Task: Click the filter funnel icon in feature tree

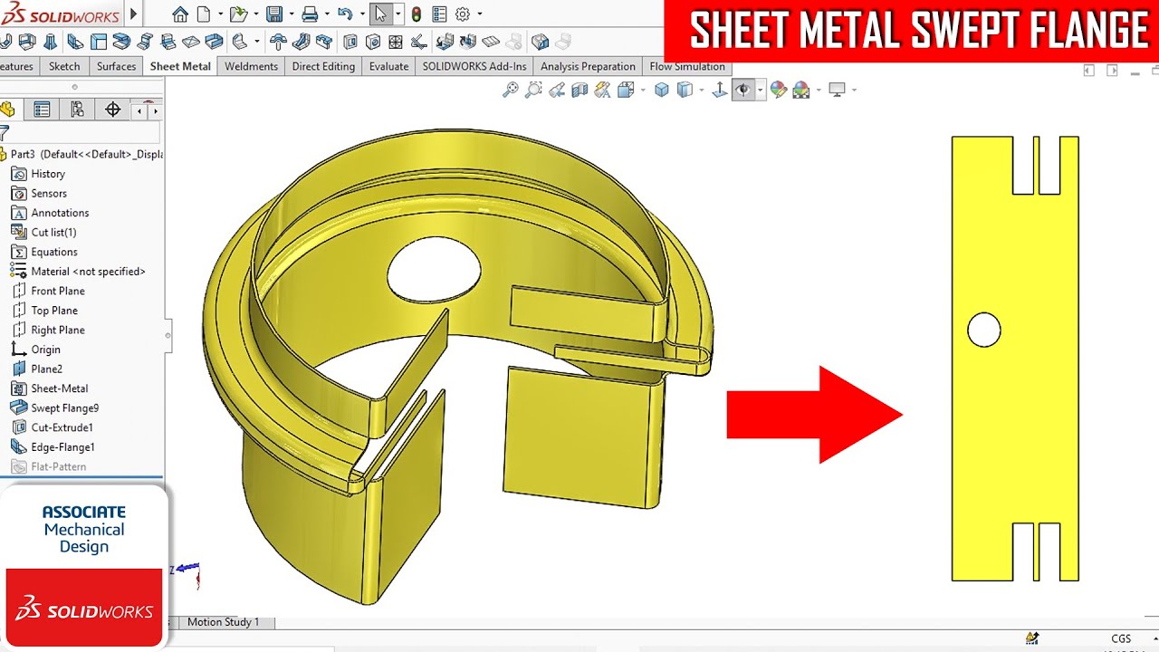Action: pos(4,133)
